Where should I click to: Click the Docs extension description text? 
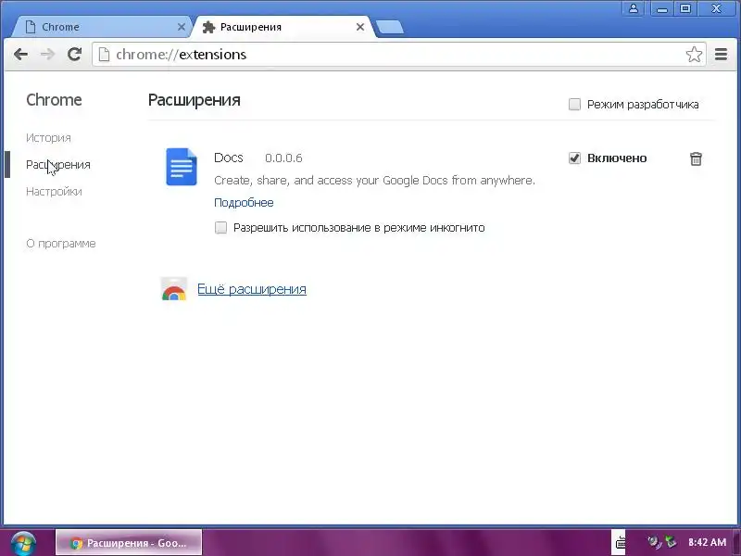[375, 180]
